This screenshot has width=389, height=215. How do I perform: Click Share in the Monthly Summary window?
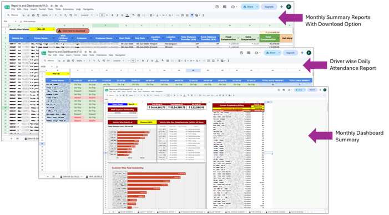[247, 7]
